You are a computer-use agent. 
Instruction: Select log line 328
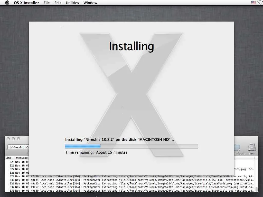[17, 173]
